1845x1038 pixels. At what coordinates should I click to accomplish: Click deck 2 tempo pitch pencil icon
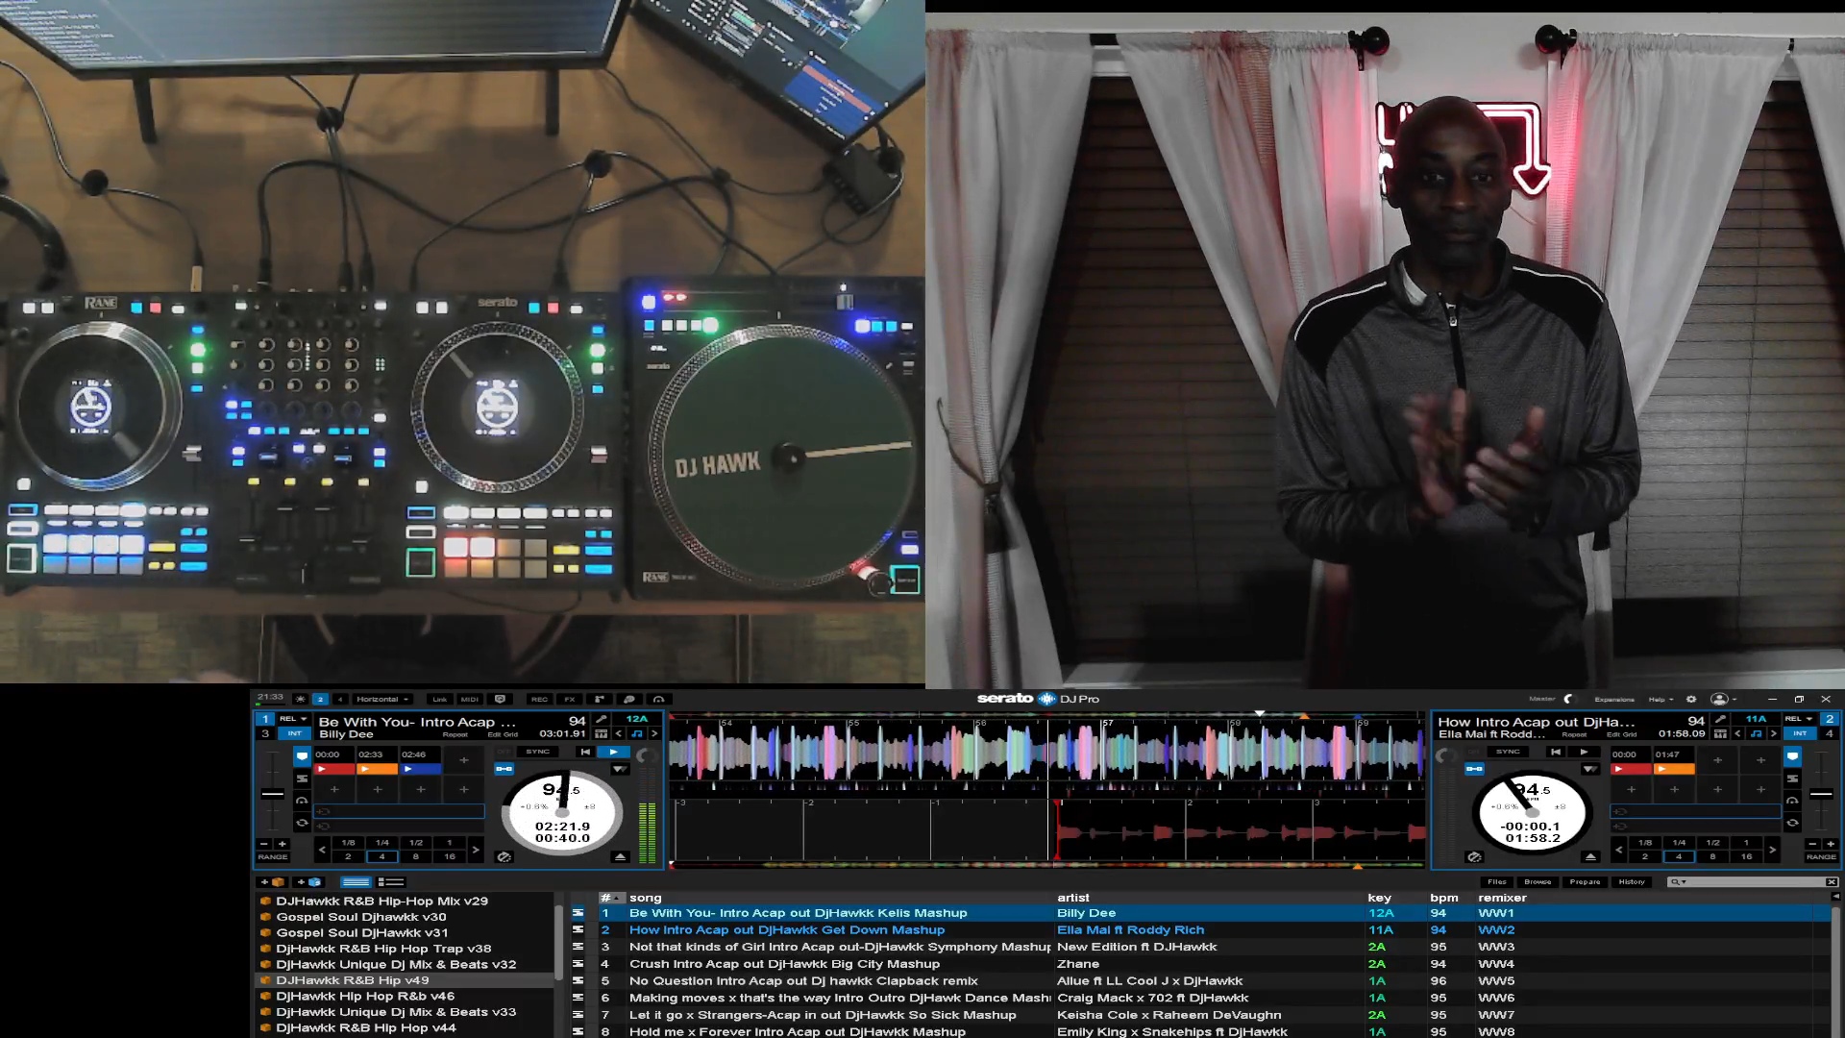click(x=1721, y=719)
